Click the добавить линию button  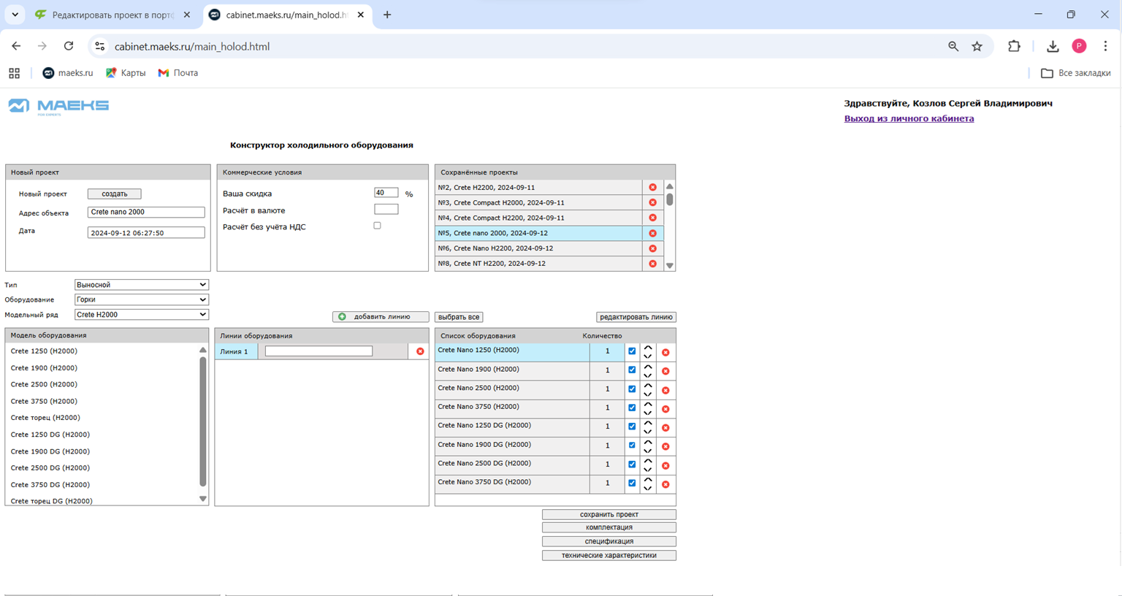click(381, 317)
